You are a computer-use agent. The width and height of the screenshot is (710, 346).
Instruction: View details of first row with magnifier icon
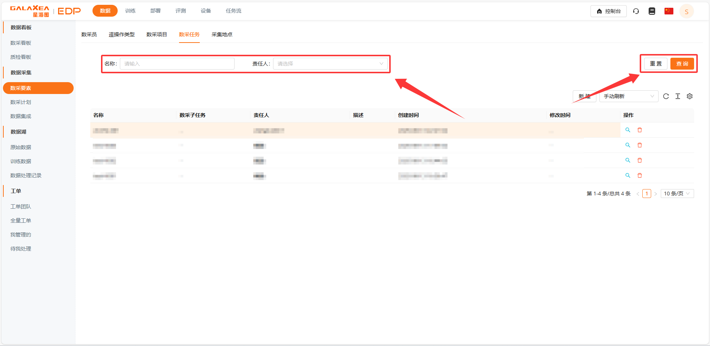tap(628, 130)
